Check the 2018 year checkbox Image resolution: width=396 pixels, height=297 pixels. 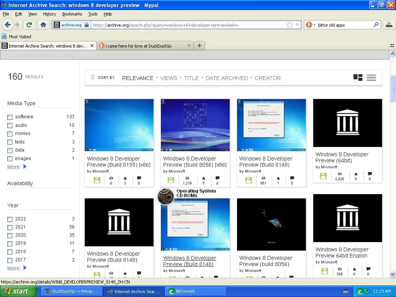10,252
